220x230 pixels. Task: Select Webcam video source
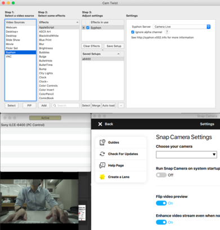[20, 28]
